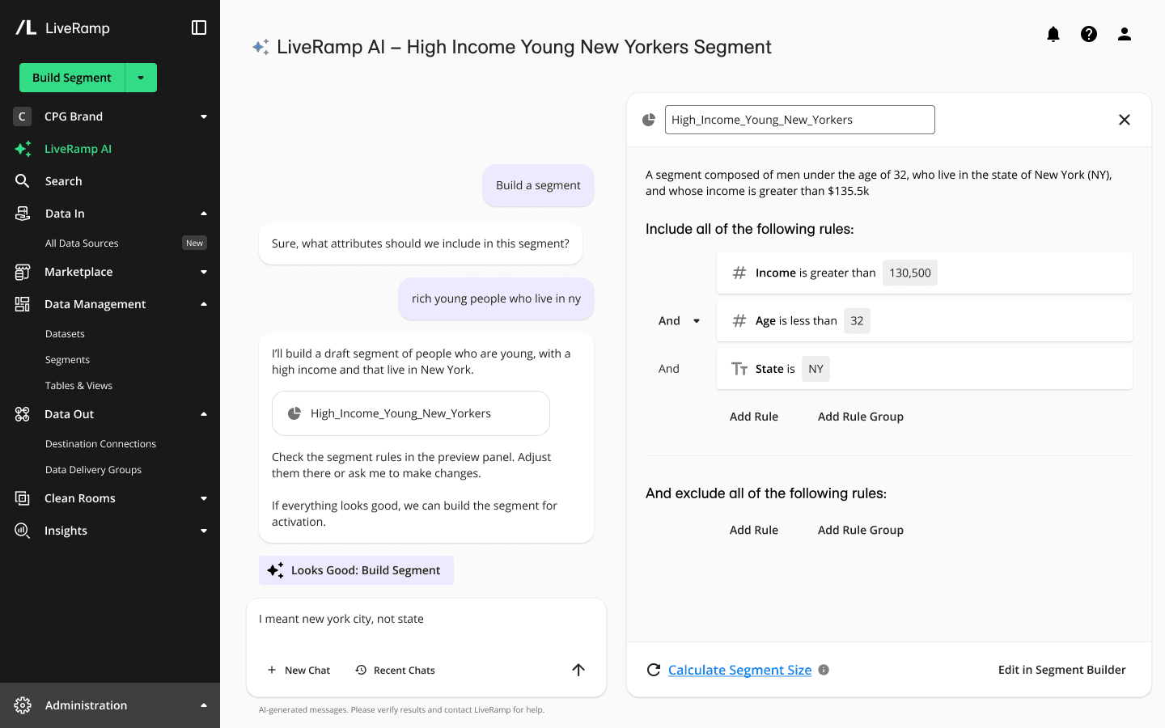1165x728 pixels.
Task: Open the user account icon
Action: tap(1125, 34)
